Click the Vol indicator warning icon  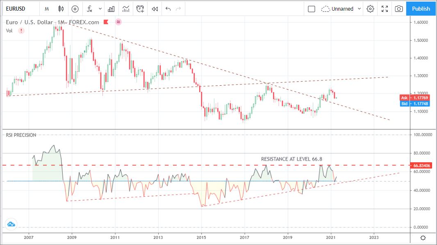pyautogui.click(x=21, y=30)
